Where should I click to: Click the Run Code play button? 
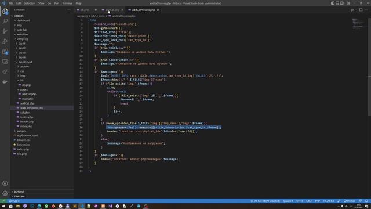(x=352, y=10)
